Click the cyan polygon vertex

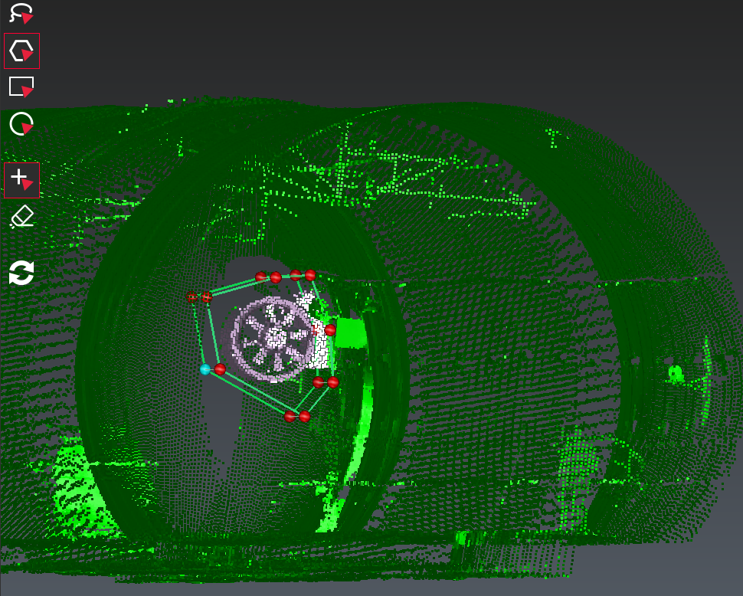(205, 369)
